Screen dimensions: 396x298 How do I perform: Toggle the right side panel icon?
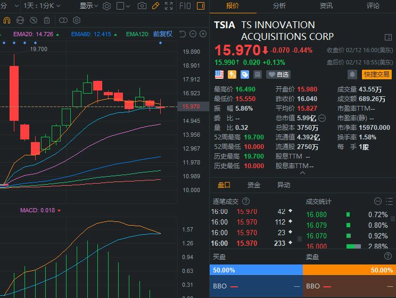click(201, 6)
